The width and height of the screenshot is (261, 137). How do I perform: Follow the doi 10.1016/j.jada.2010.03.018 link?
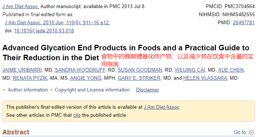pyautogui.click(x=44, y=31)
